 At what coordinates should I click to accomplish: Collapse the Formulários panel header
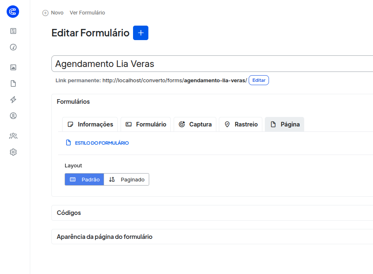click(x=212, y=102)
